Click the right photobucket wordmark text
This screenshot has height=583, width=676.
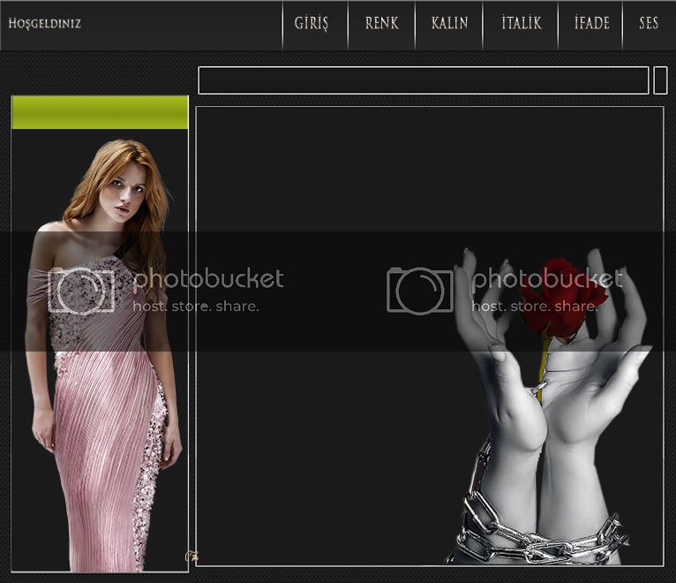[x=546, y=280]
